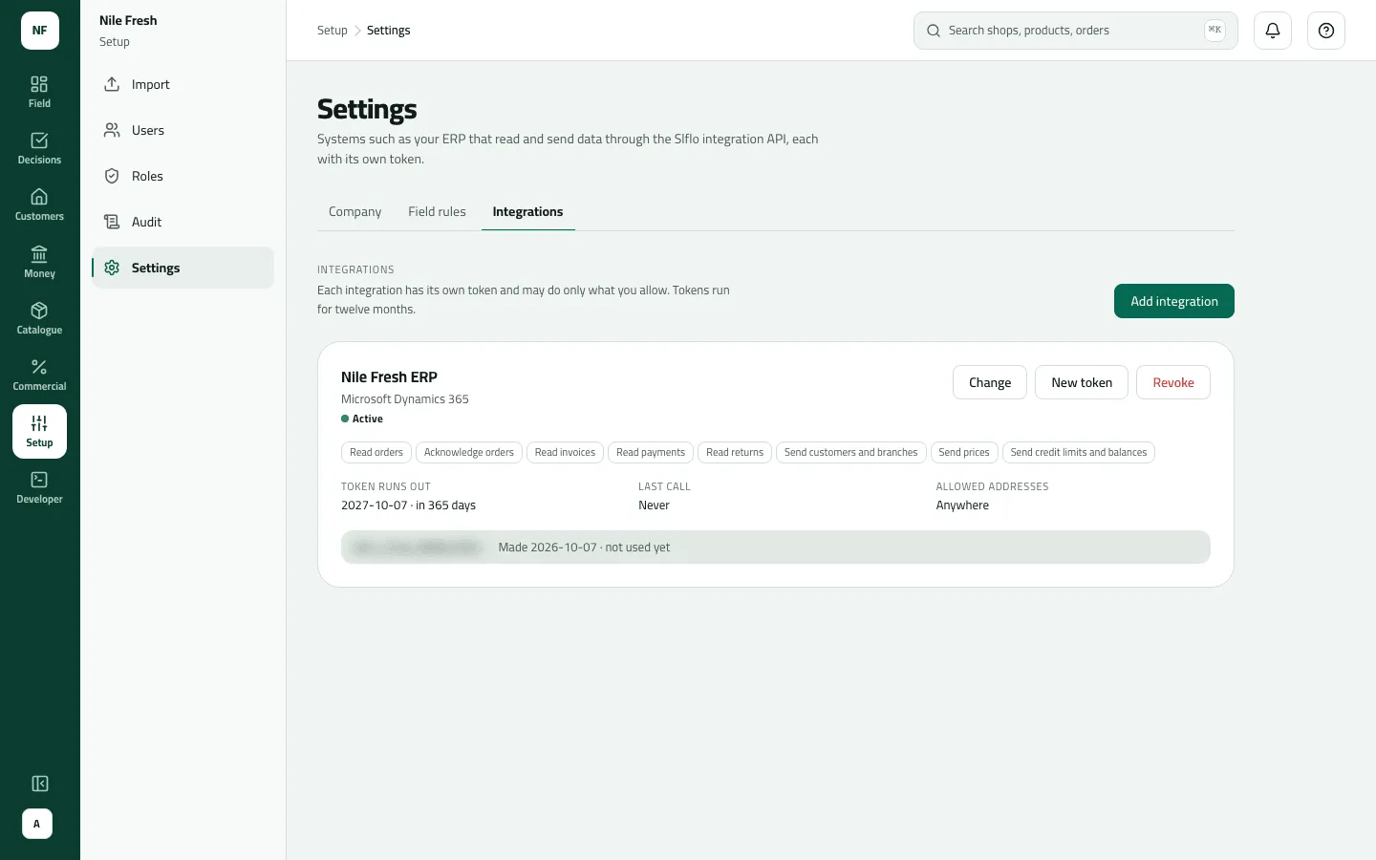Click the Nile Fresh sidebar heading
This screenshot has height=860, width=1376.
coord(128,20)
